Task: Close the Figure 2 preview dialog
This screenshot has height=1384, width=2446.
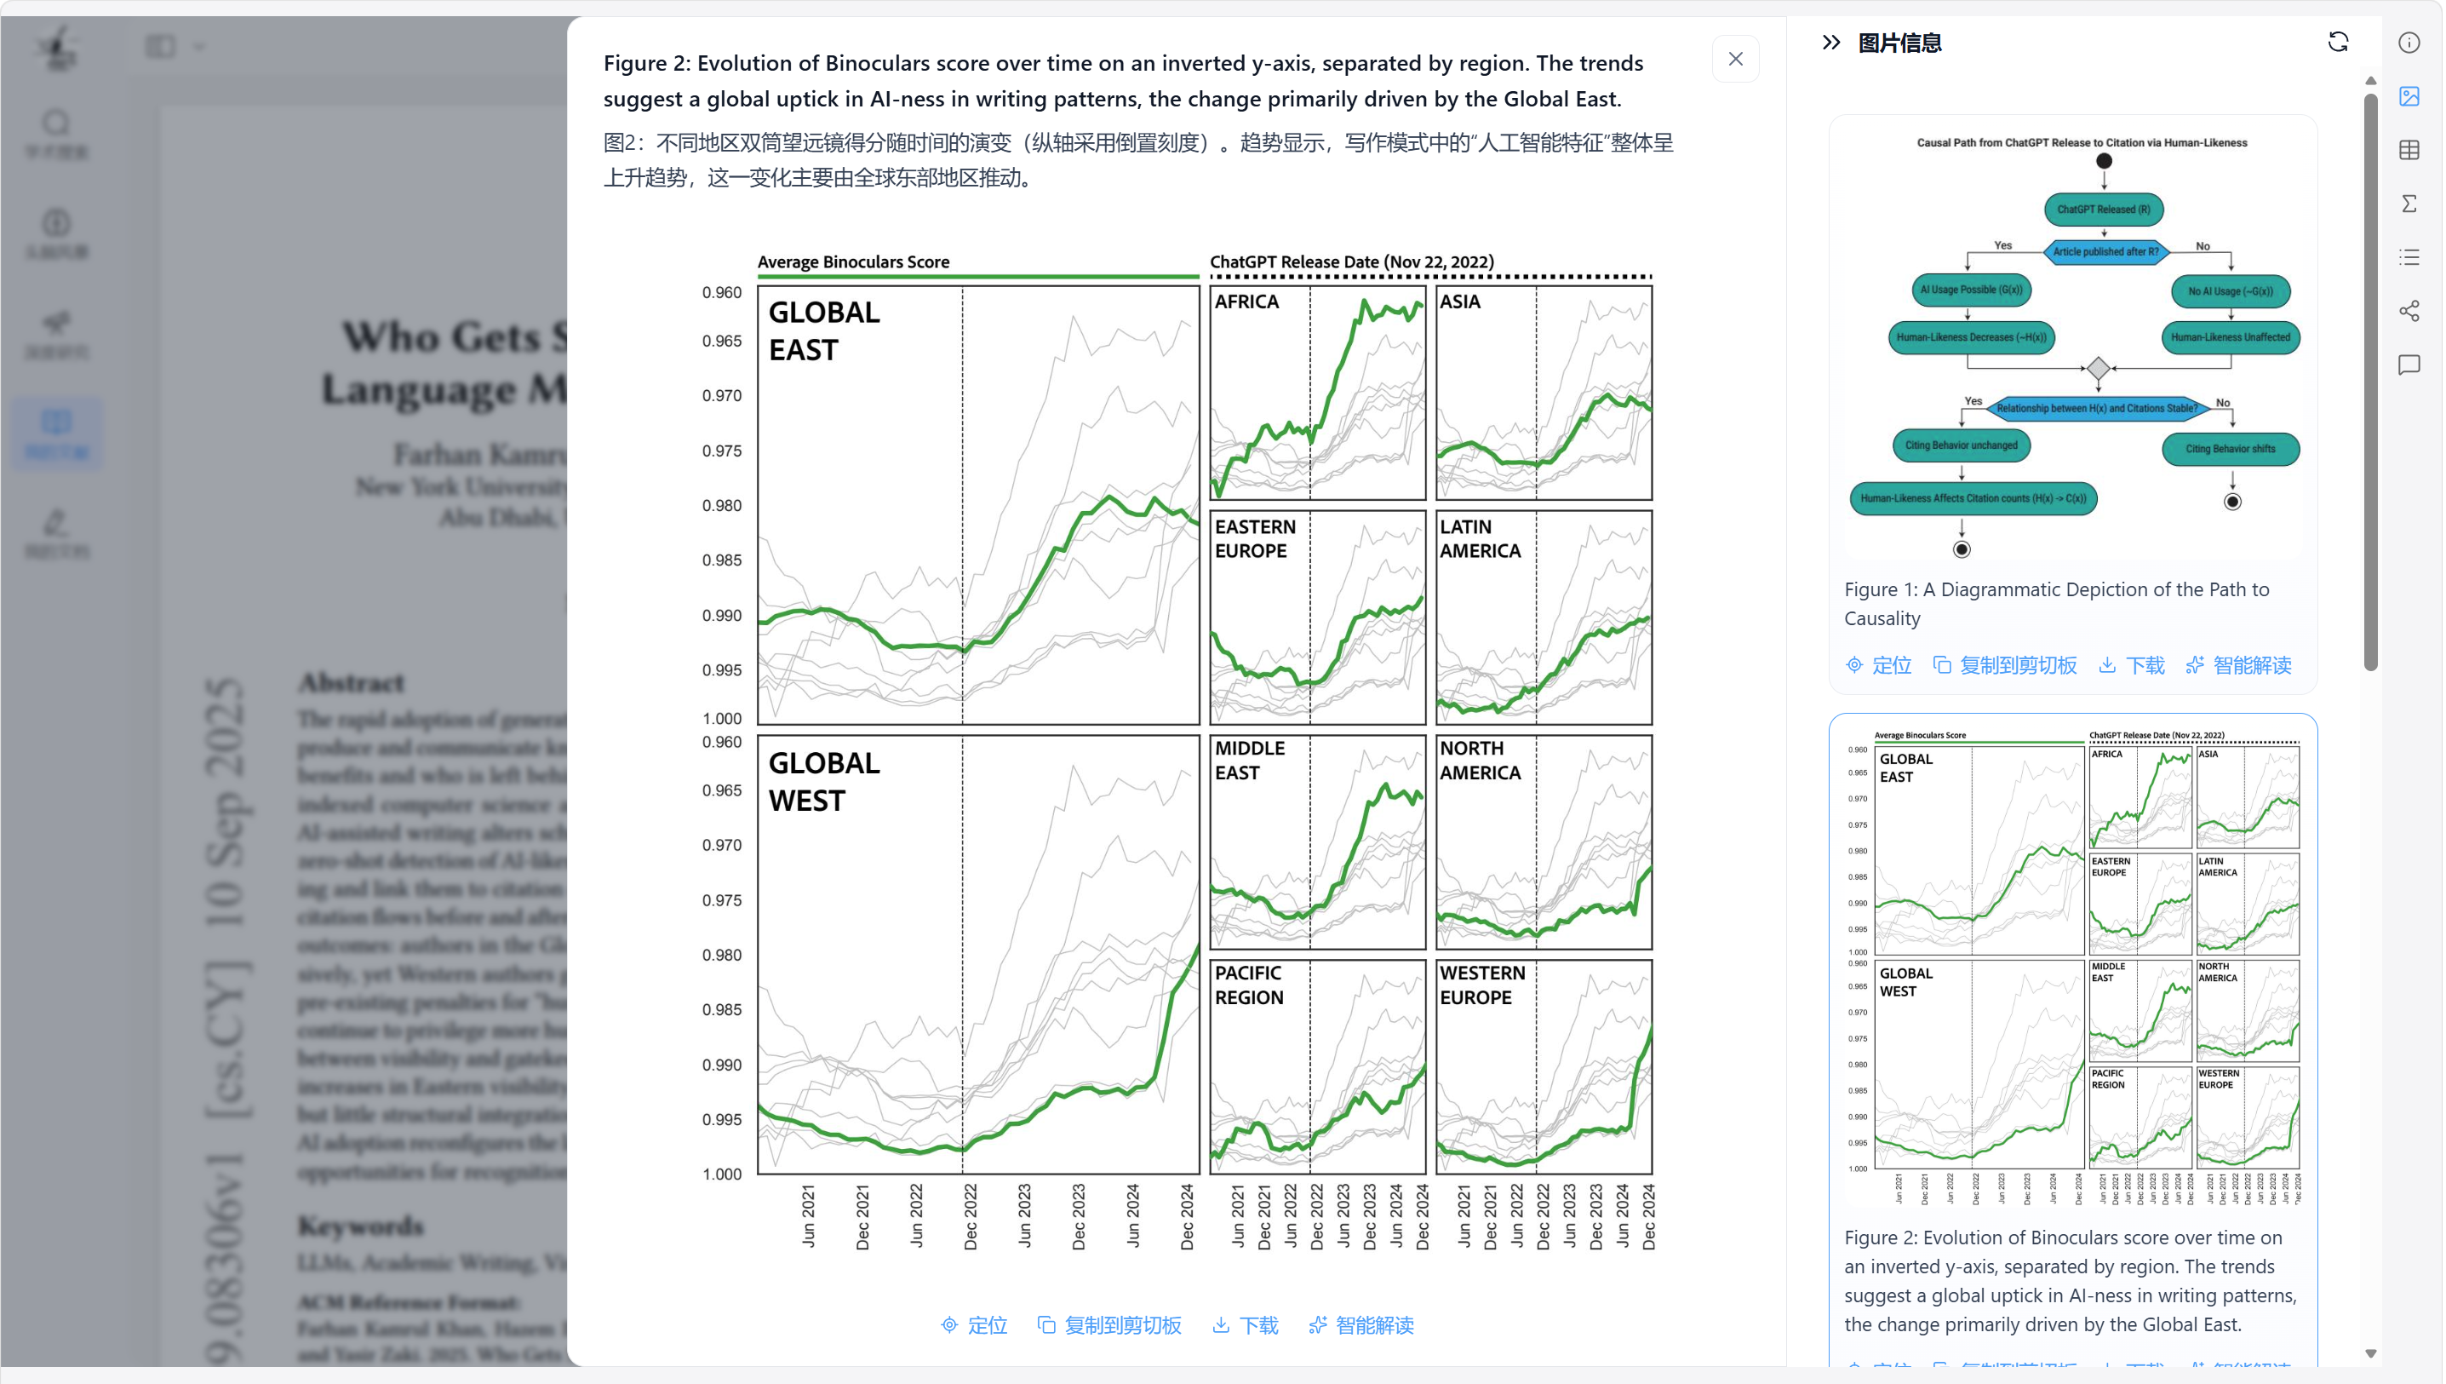Action: click(1734, 59)
